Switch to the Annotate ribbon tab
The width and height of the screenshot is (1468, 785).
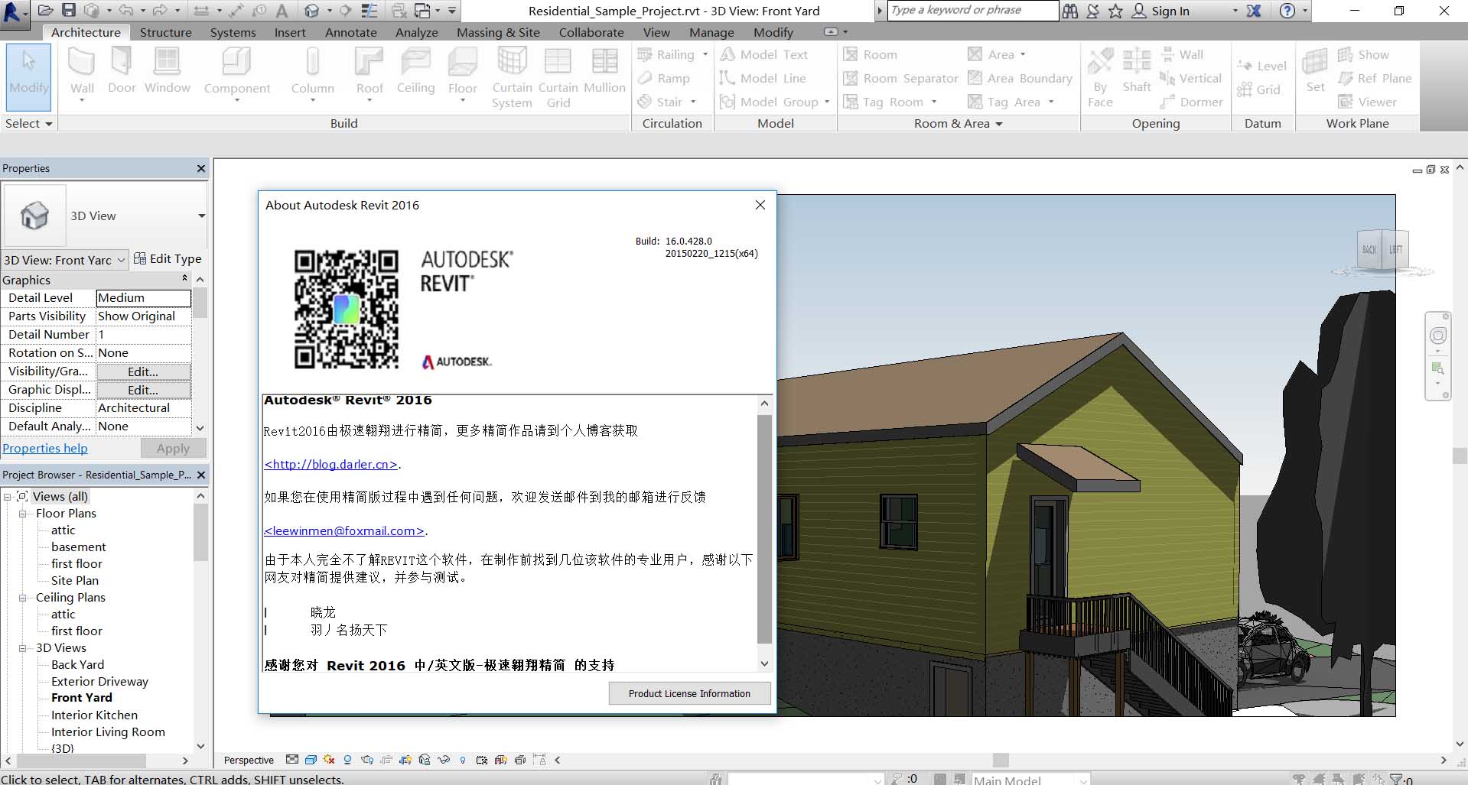tap(350, 32)
